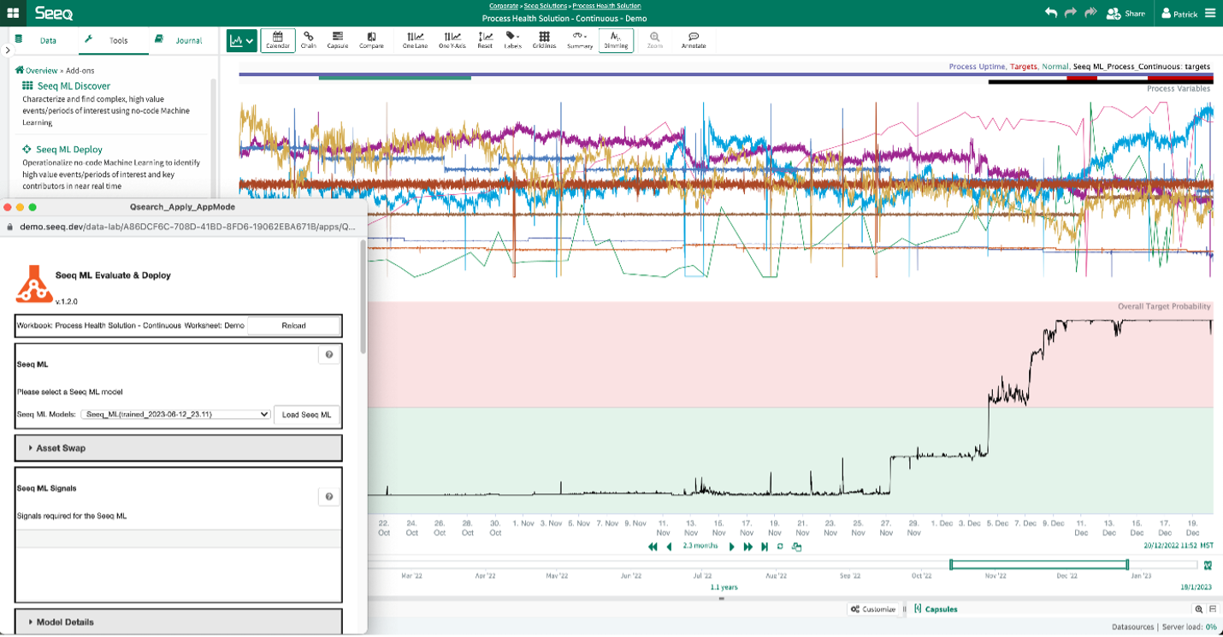Switch to the Data tab
The image size is (1223, 637).
coord(42,40)
